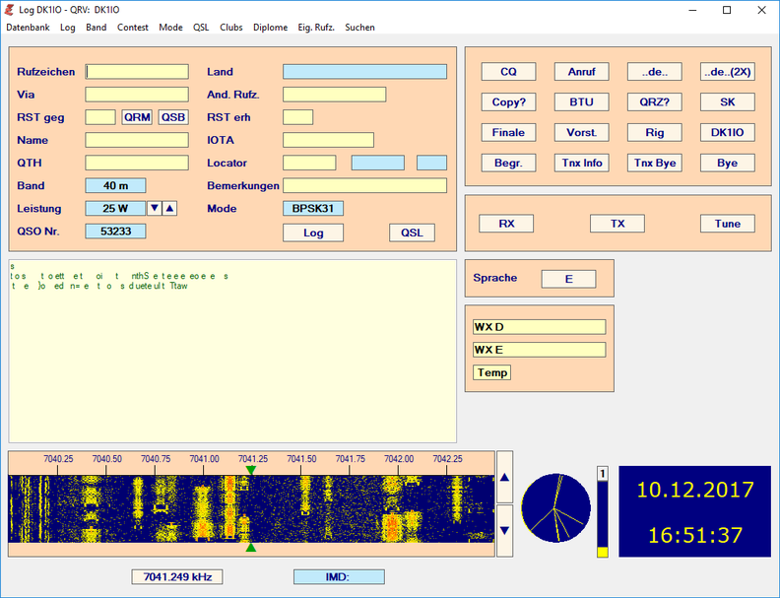Click the waterfall scroll down arrow

click(504, 529)
